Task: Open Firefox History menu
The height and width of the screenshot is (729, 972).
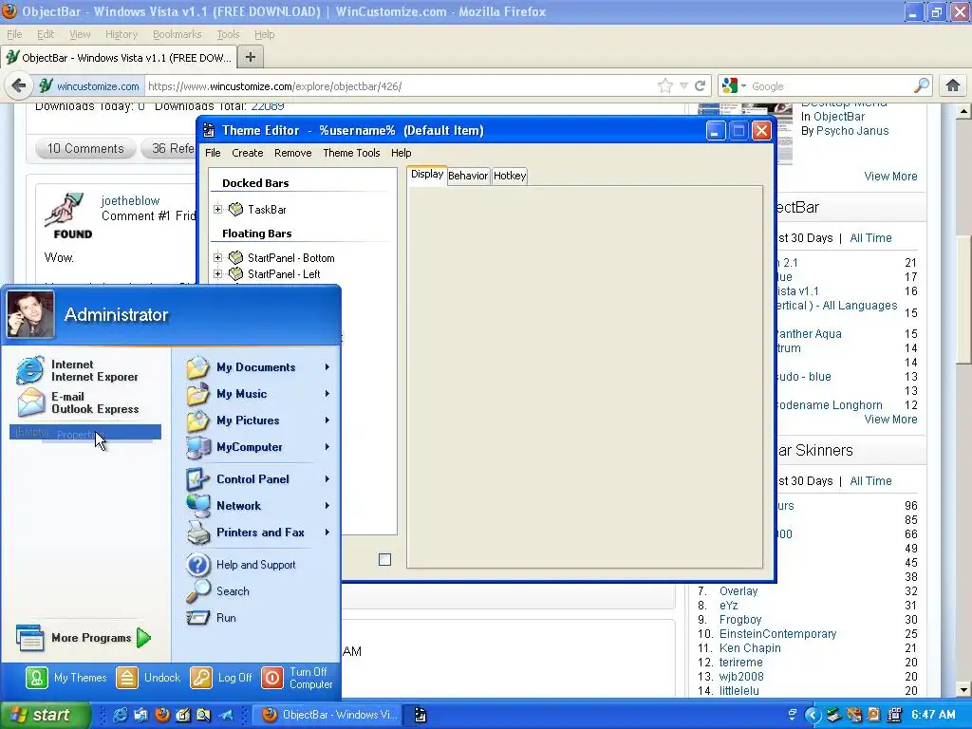Action: pos(121,34)
